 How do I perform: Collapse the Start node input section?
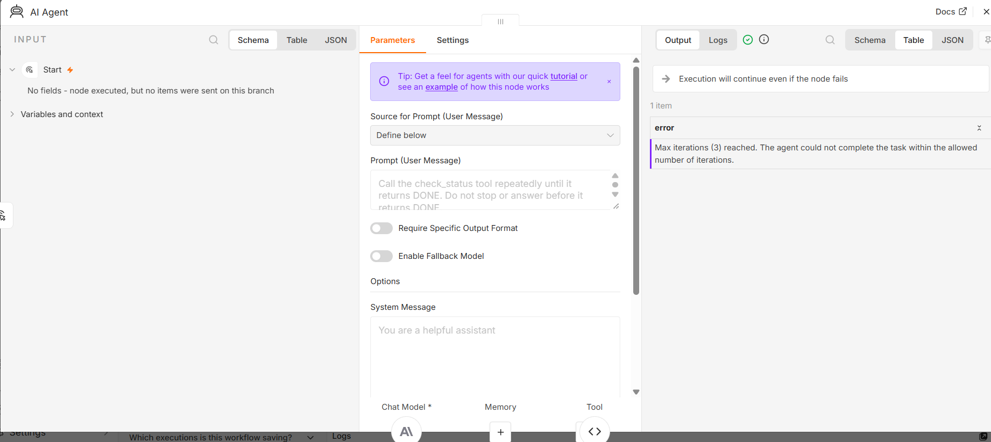[x=12, y=70]
